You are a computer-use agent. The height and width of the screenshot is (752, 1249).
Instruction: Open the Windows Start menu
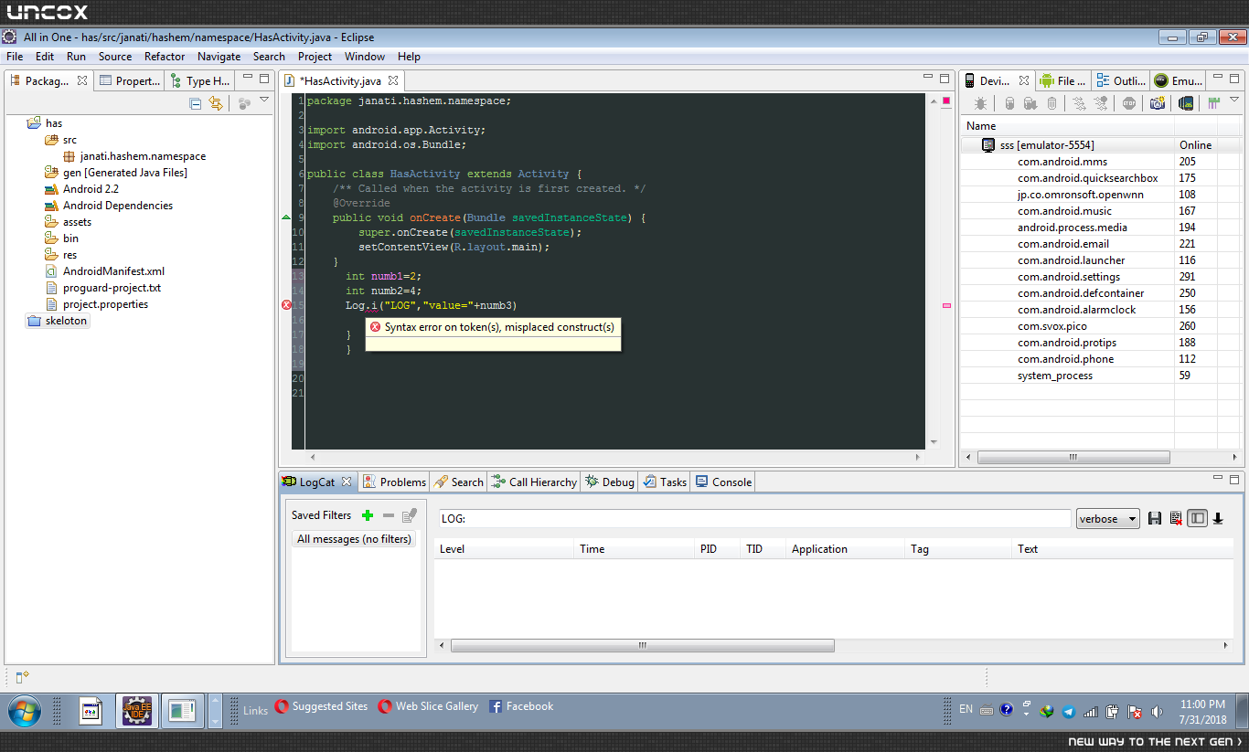(24, 710)
